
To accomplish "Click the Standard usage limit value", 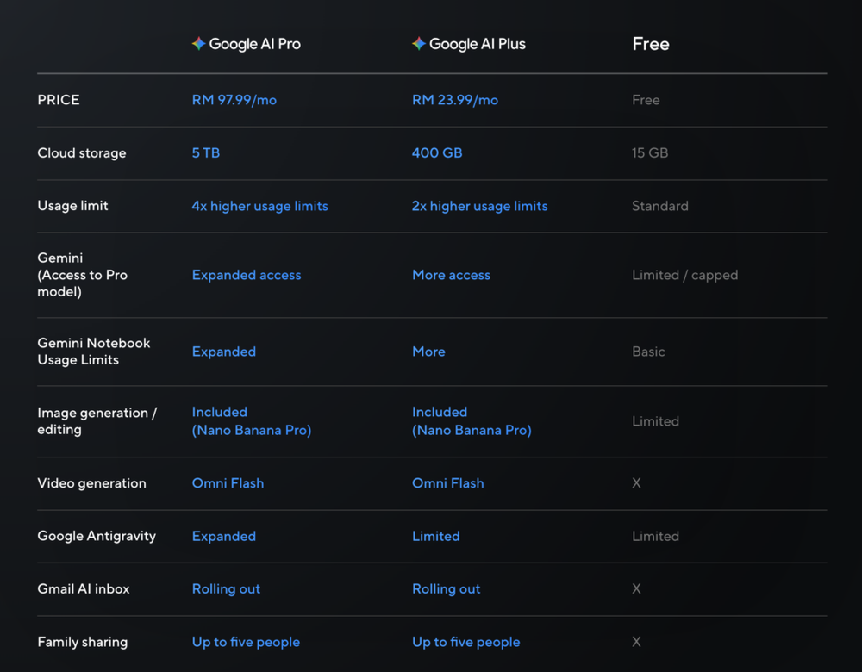I will click(660, 206).
